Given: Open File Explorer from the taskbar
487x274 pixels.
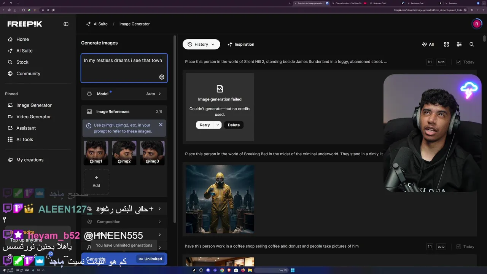Looking at the screenshot, I should pos(250,270).
